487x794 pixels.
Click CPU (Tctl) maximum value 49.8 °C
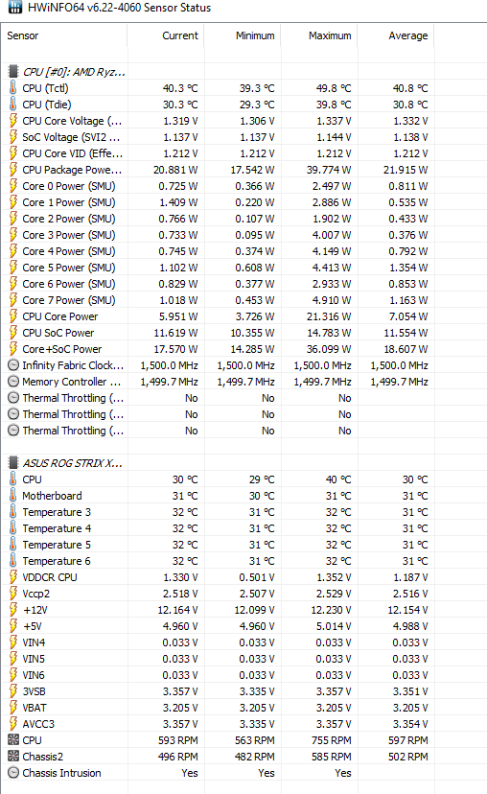pos(333,88)
